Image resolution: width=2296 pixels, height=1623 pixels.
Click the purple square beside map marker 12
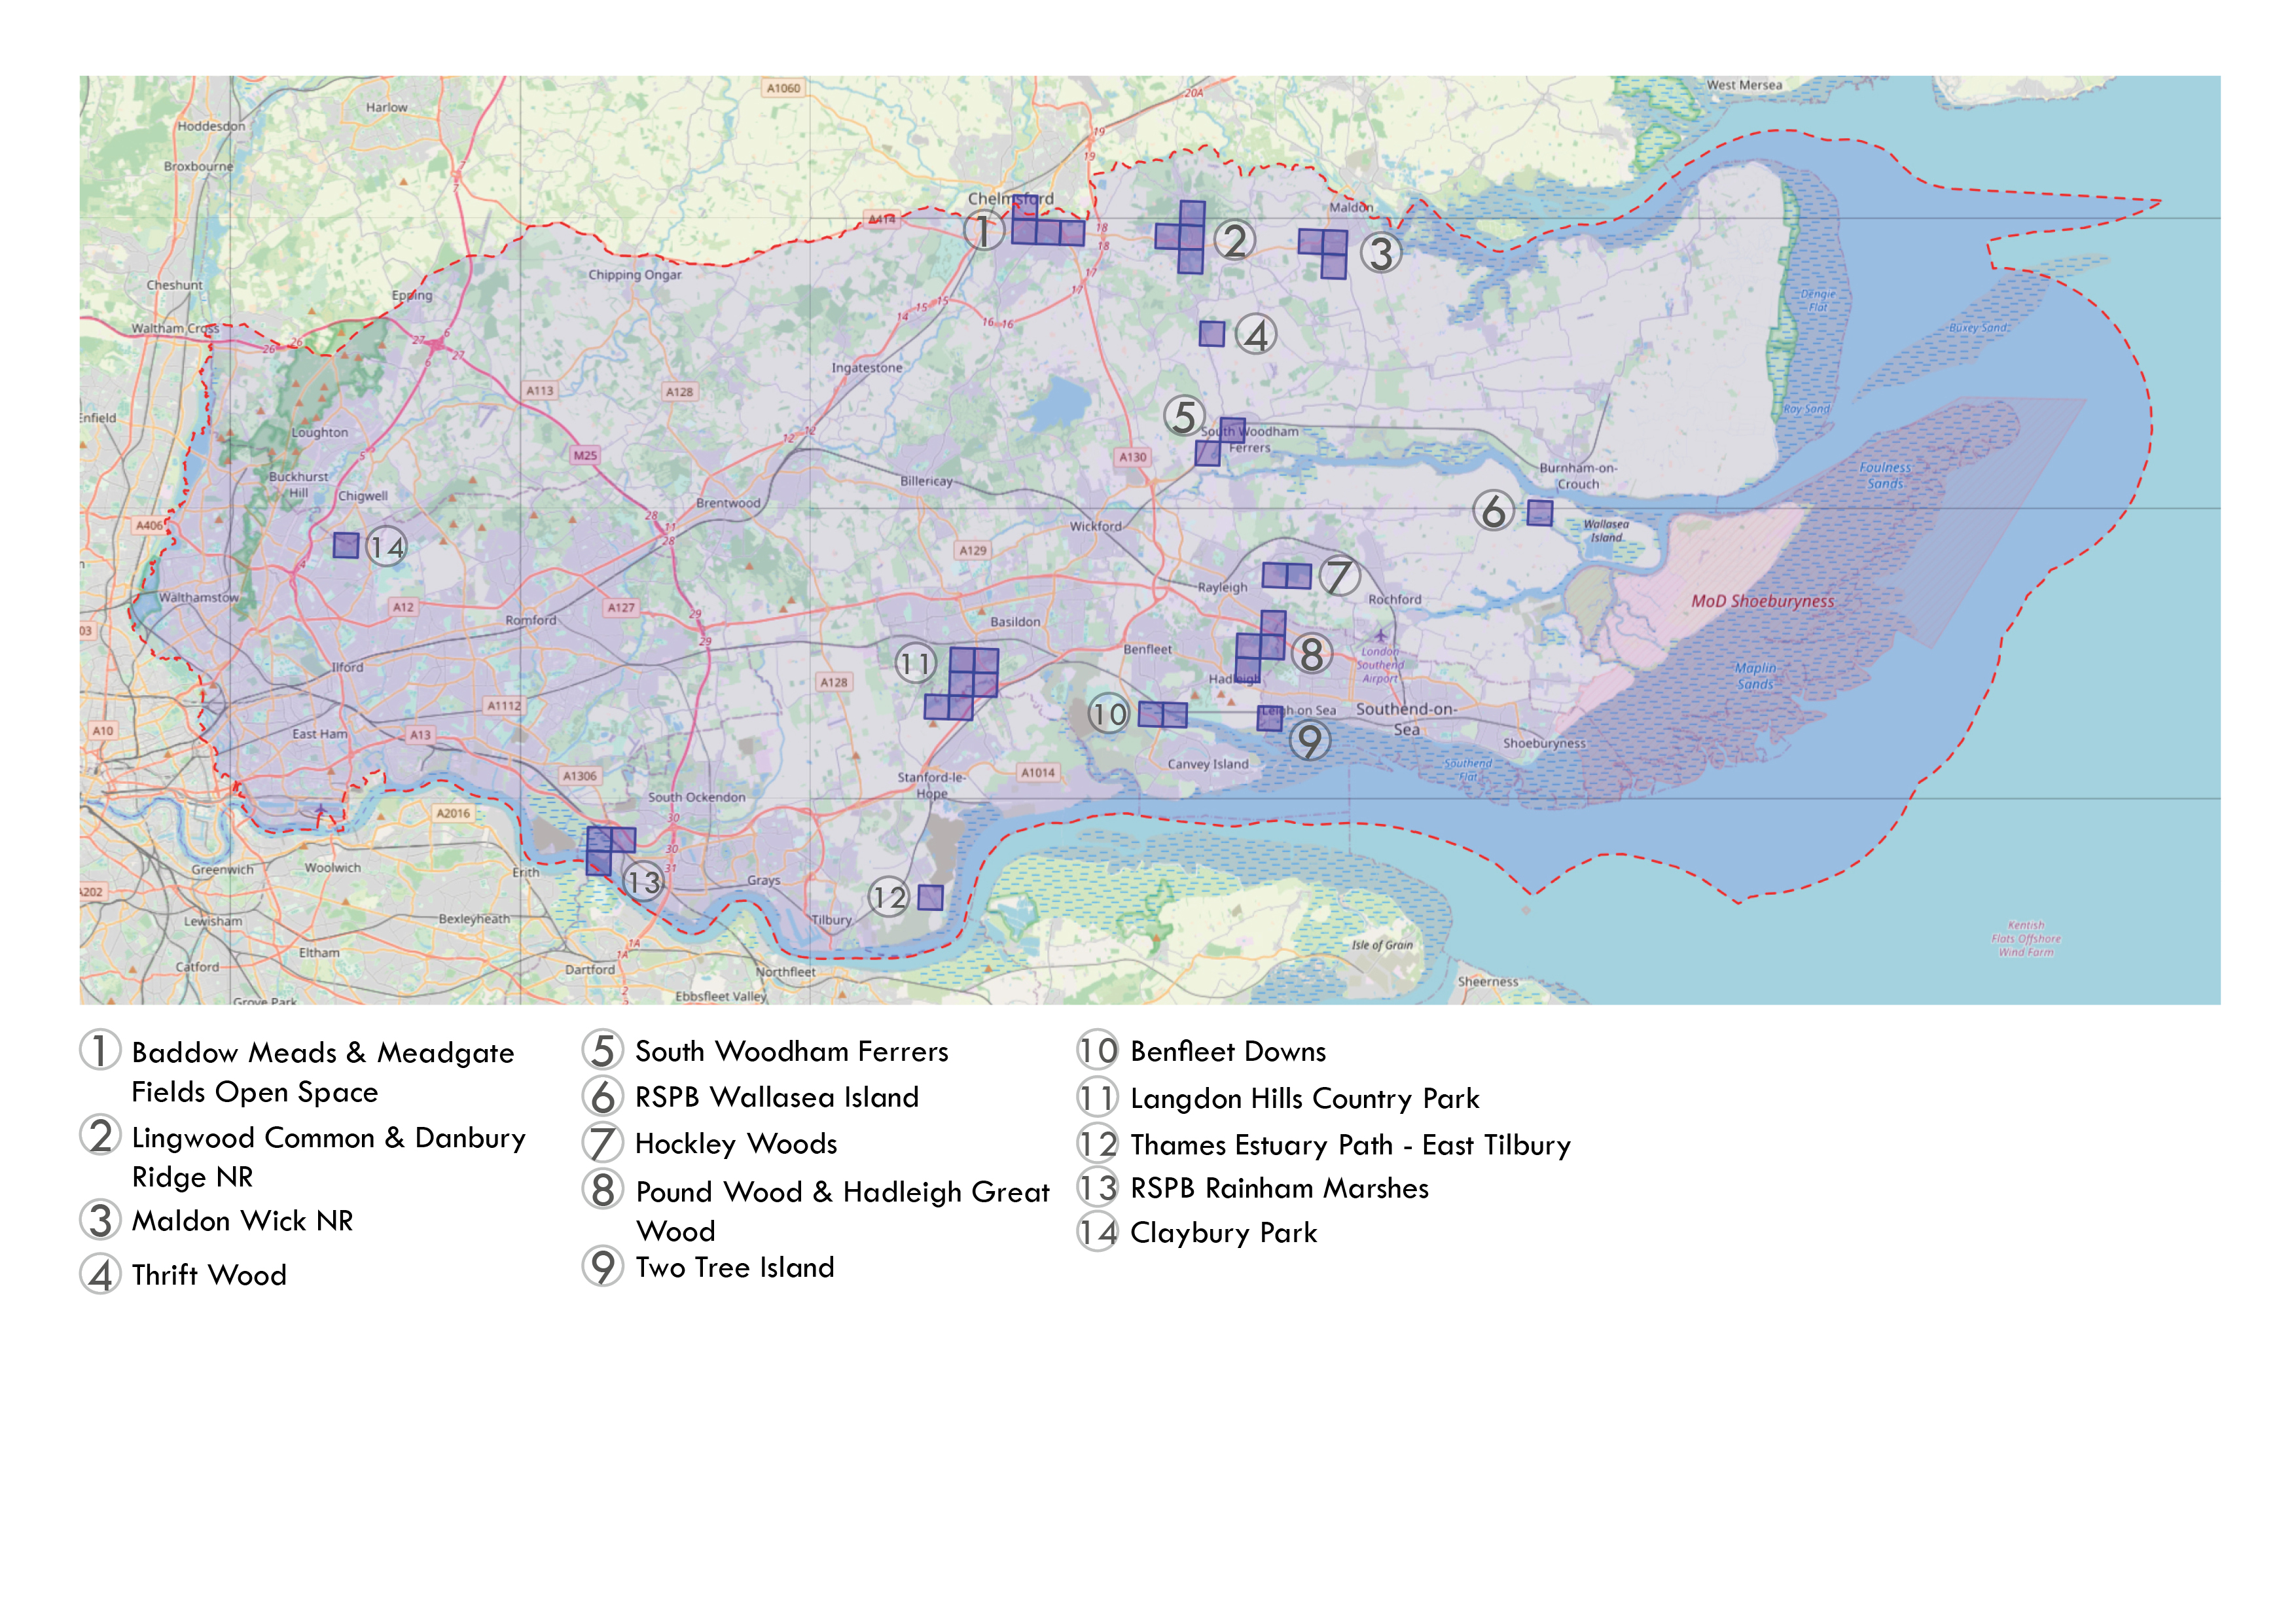(930, 897)
